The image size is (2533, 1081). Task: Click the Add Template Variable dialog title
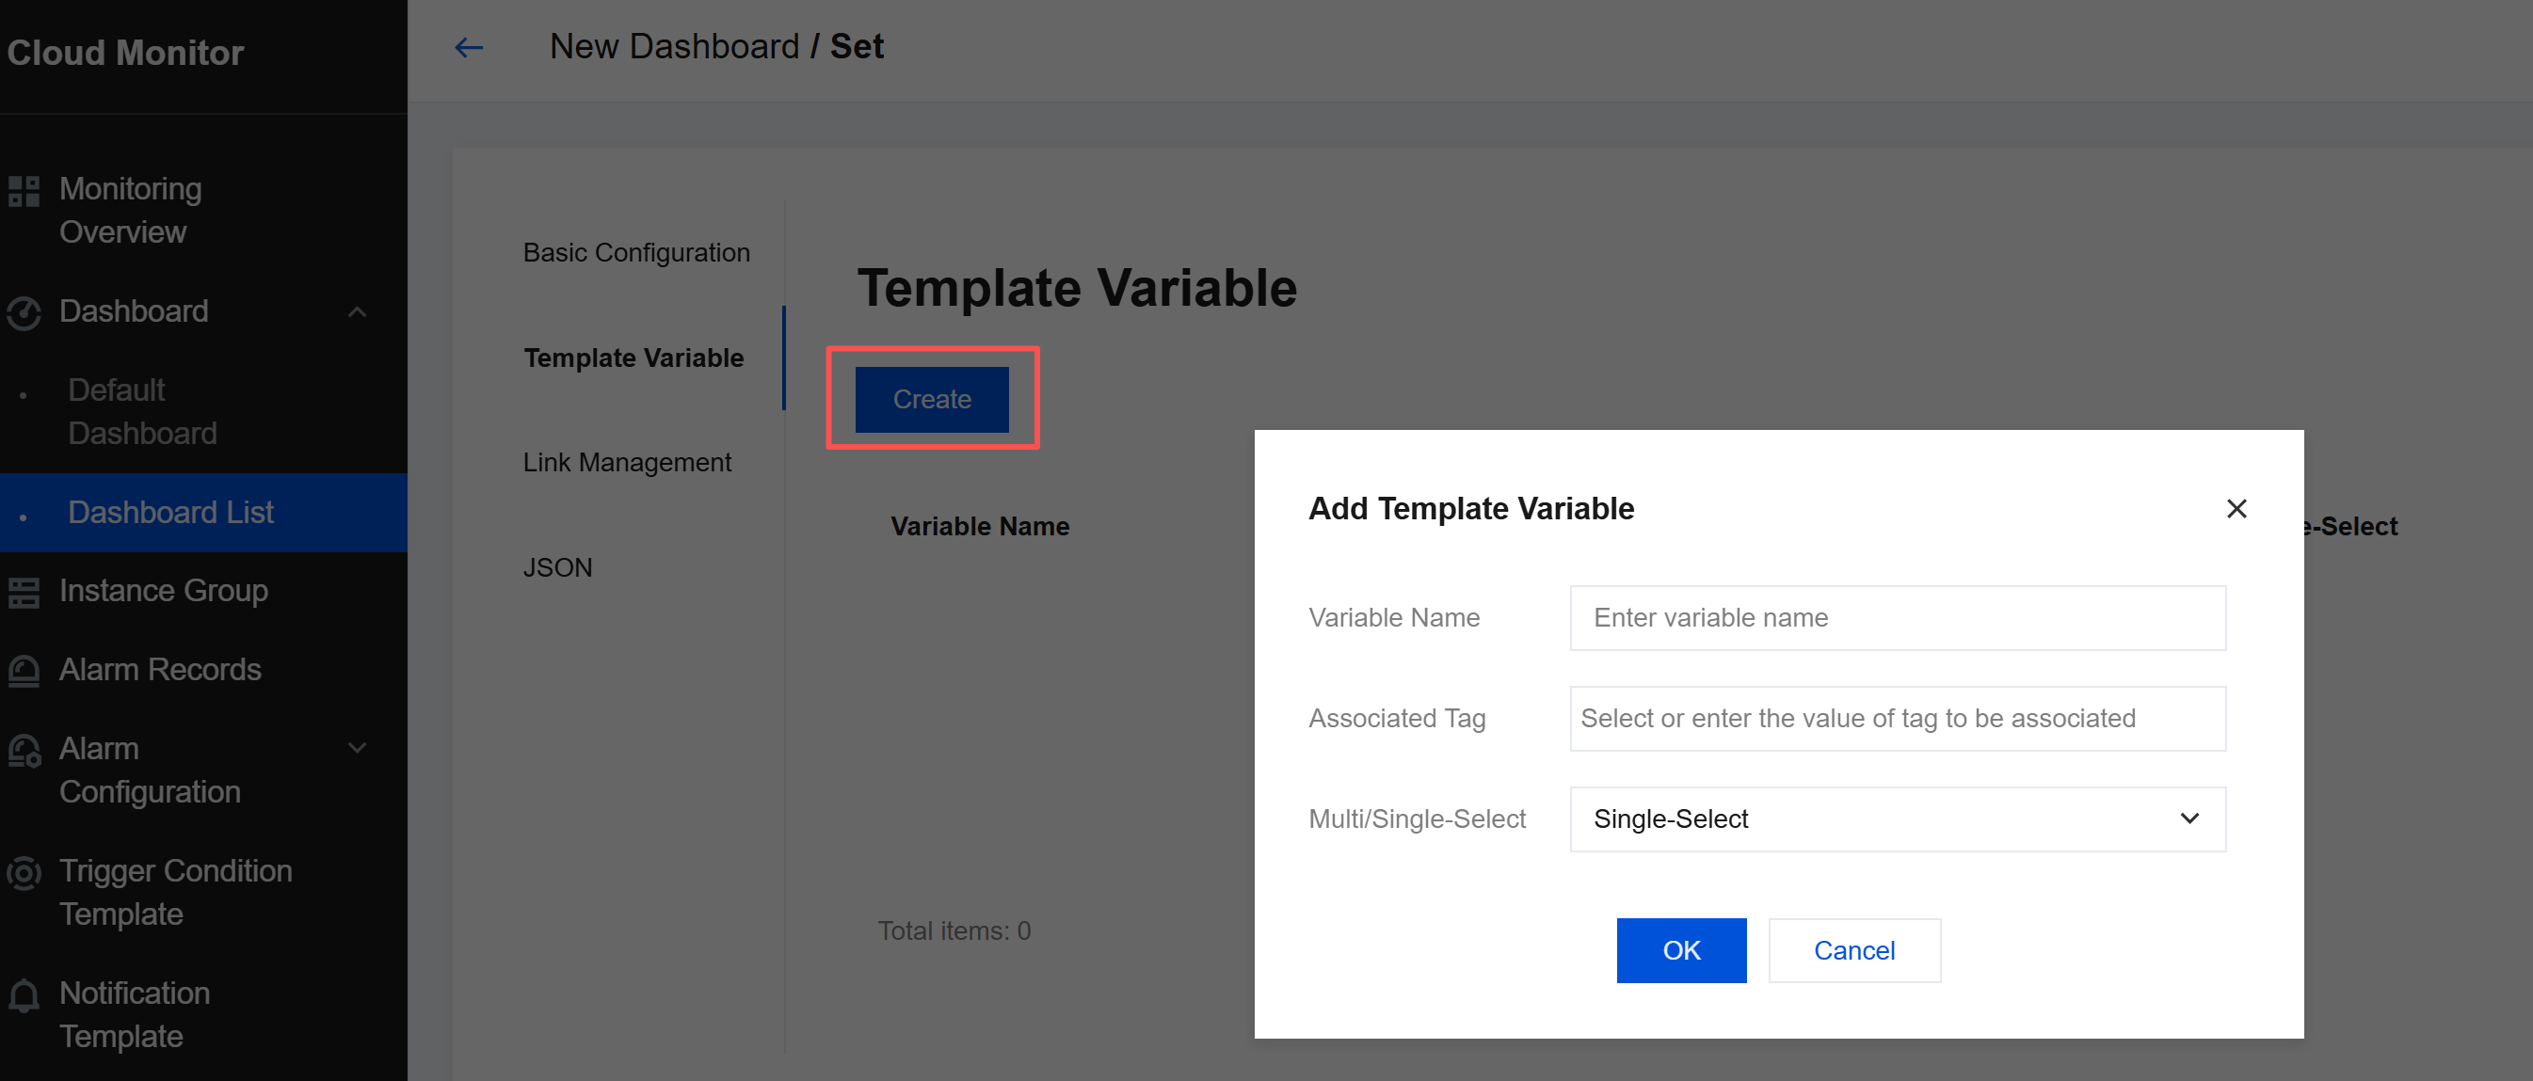click(1470, 508)
